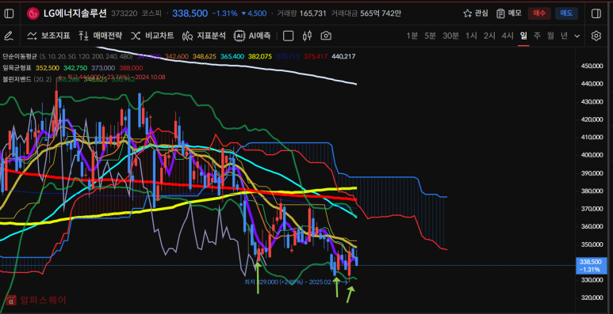Viewport: 613px width, 314px height.
Task: Take chart snapshot with camera icon
Action: pos(326,36)
